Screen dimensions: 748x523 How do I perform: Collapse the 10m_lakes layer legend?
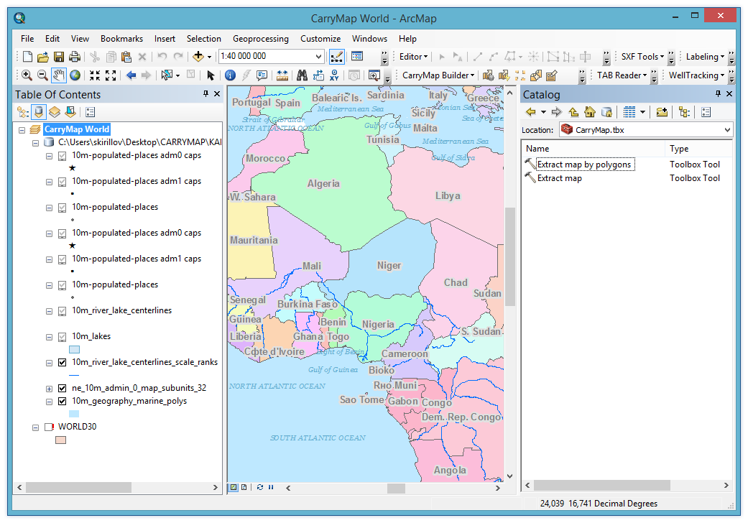tap(49, 337)
